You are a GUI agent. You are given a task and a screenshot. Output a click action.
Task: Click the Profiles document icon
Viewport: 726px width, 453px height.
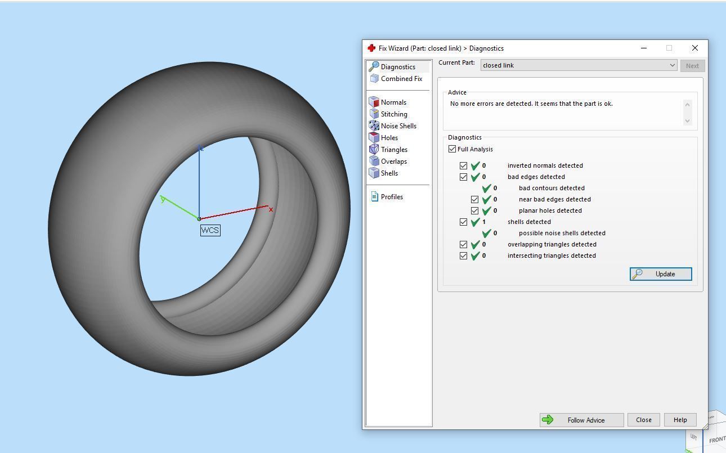374,196
